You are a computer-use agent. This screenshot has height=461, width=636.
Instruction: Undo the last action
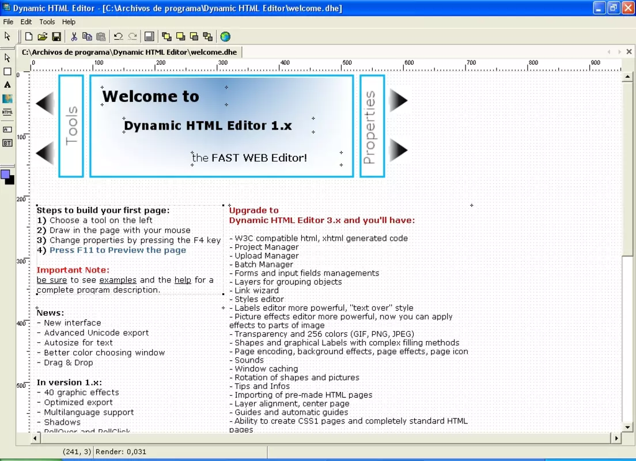click(118, 36)
